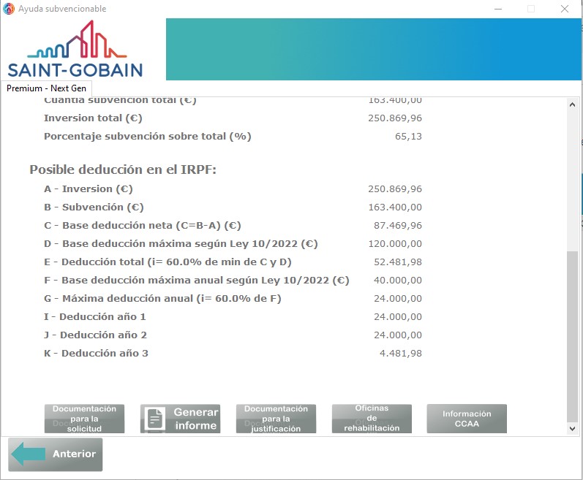This screenshot has height=480, width=583.
Task: Click the Saint-Gobain logo
Action: click(x=76, y=50)
